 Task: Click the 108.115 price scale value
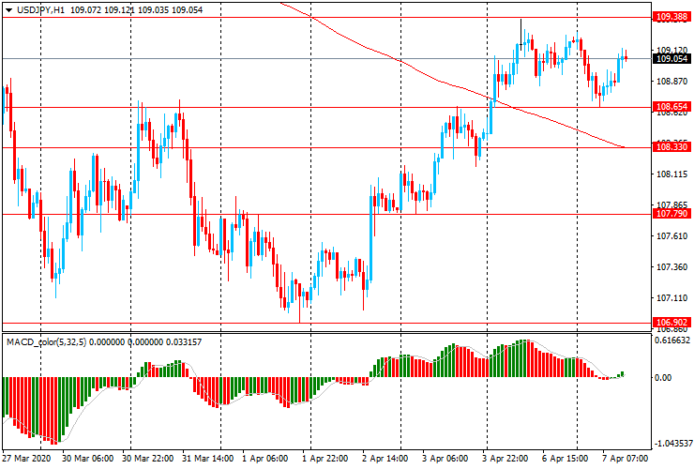[671, 174]
